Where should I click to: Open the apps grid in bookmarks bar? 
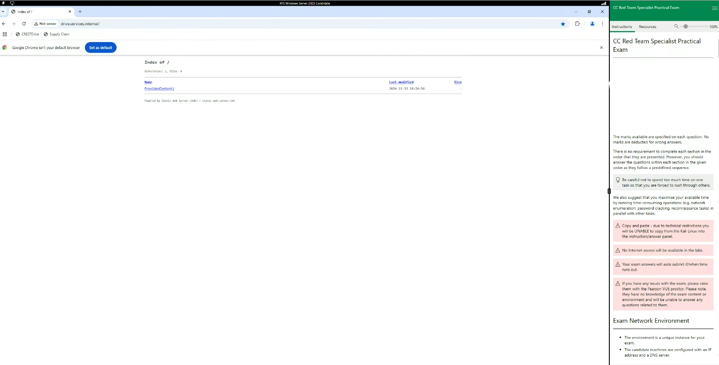click(5, 34)
